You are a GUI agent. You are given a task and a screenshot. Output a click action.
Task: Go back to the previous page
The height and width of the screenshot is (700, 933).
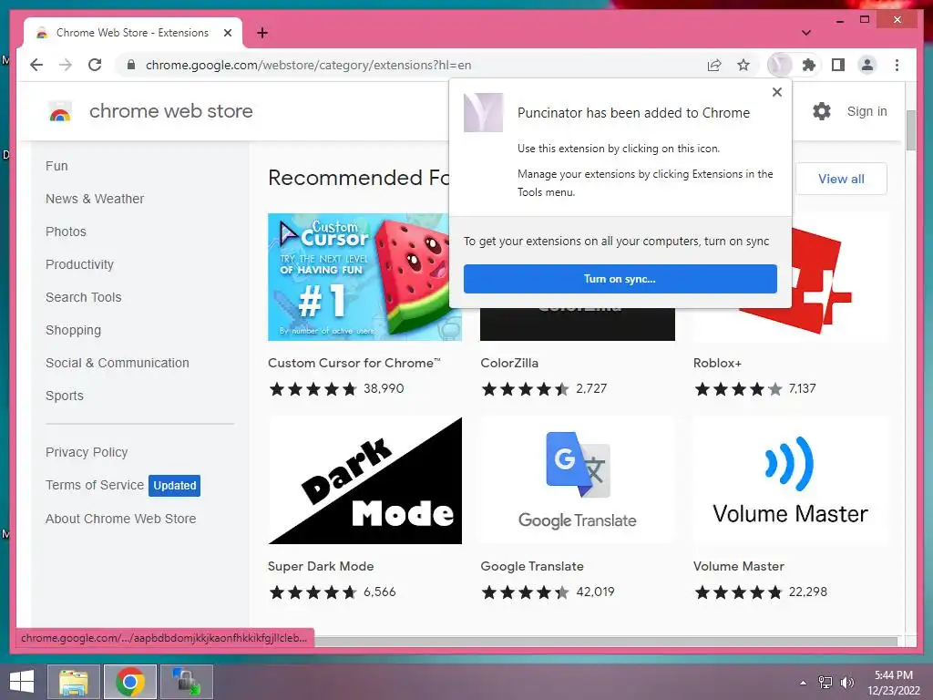click(36, 65)
